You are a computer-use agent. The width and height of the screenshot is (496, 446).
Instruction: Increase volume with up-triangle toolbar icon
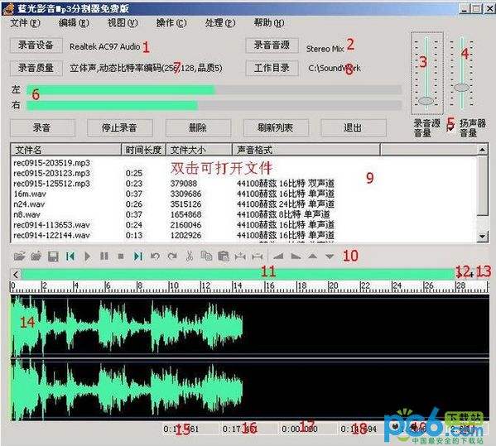(x=312, y=256)
